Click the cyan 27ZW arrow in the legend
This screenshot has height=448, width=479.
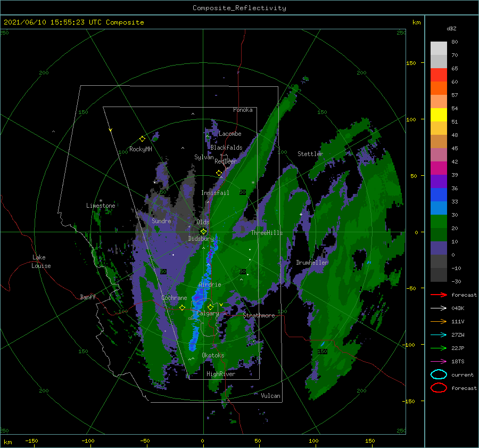point(439,335)
